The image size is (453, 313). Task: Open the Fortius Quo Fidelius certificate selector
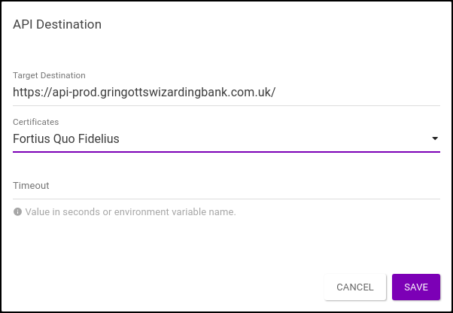coord(218,138)
